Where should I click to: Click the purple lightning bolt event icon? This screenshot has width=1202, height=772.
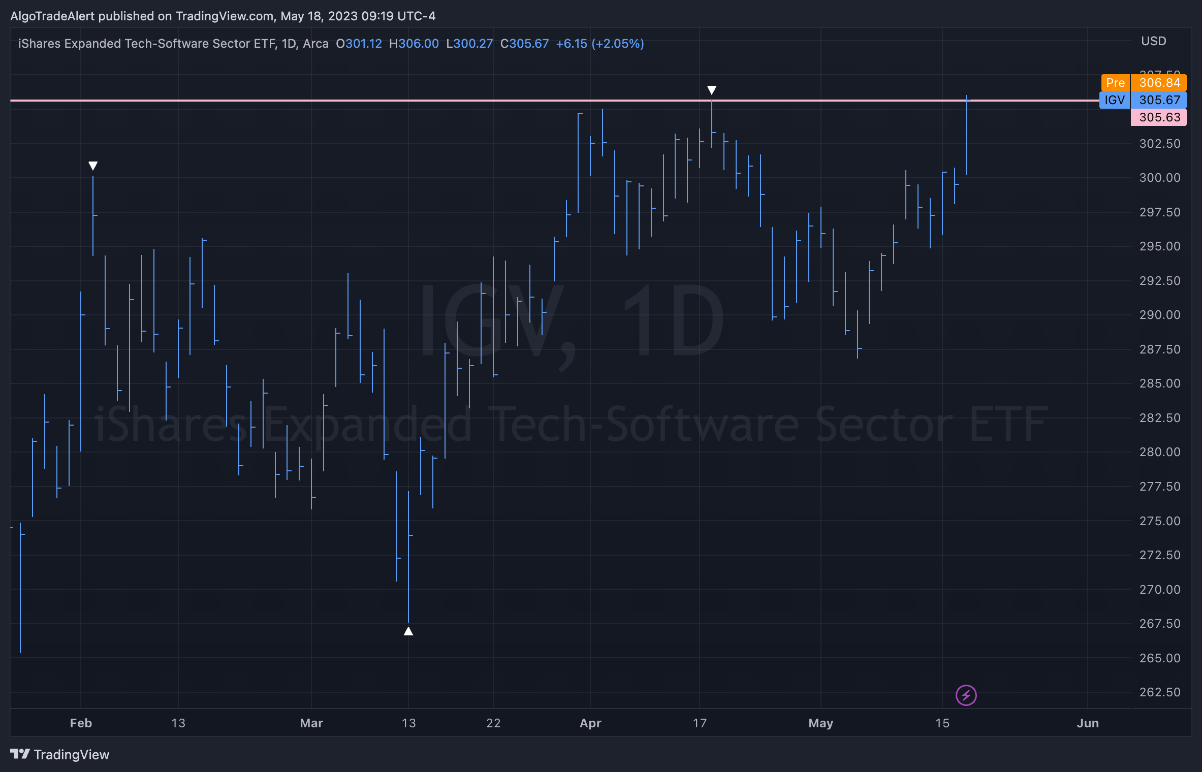(966, 695)
